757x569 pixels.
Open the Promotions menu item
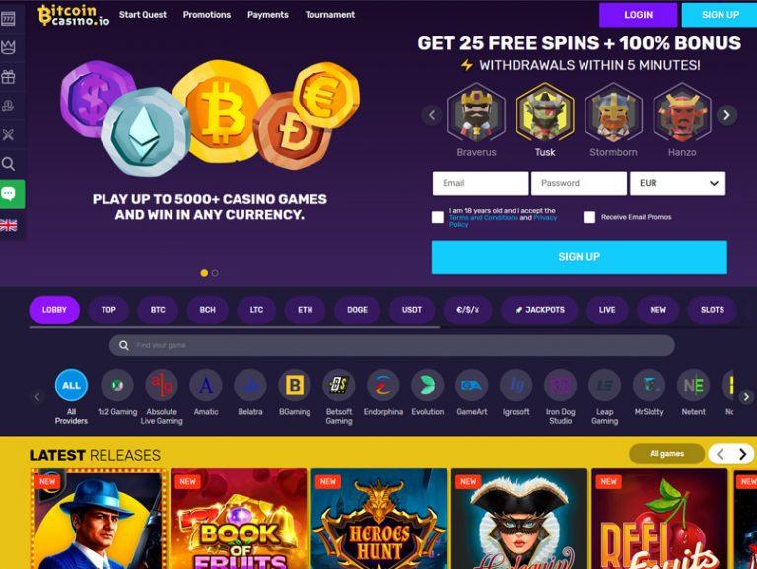(x=207, y=15)
